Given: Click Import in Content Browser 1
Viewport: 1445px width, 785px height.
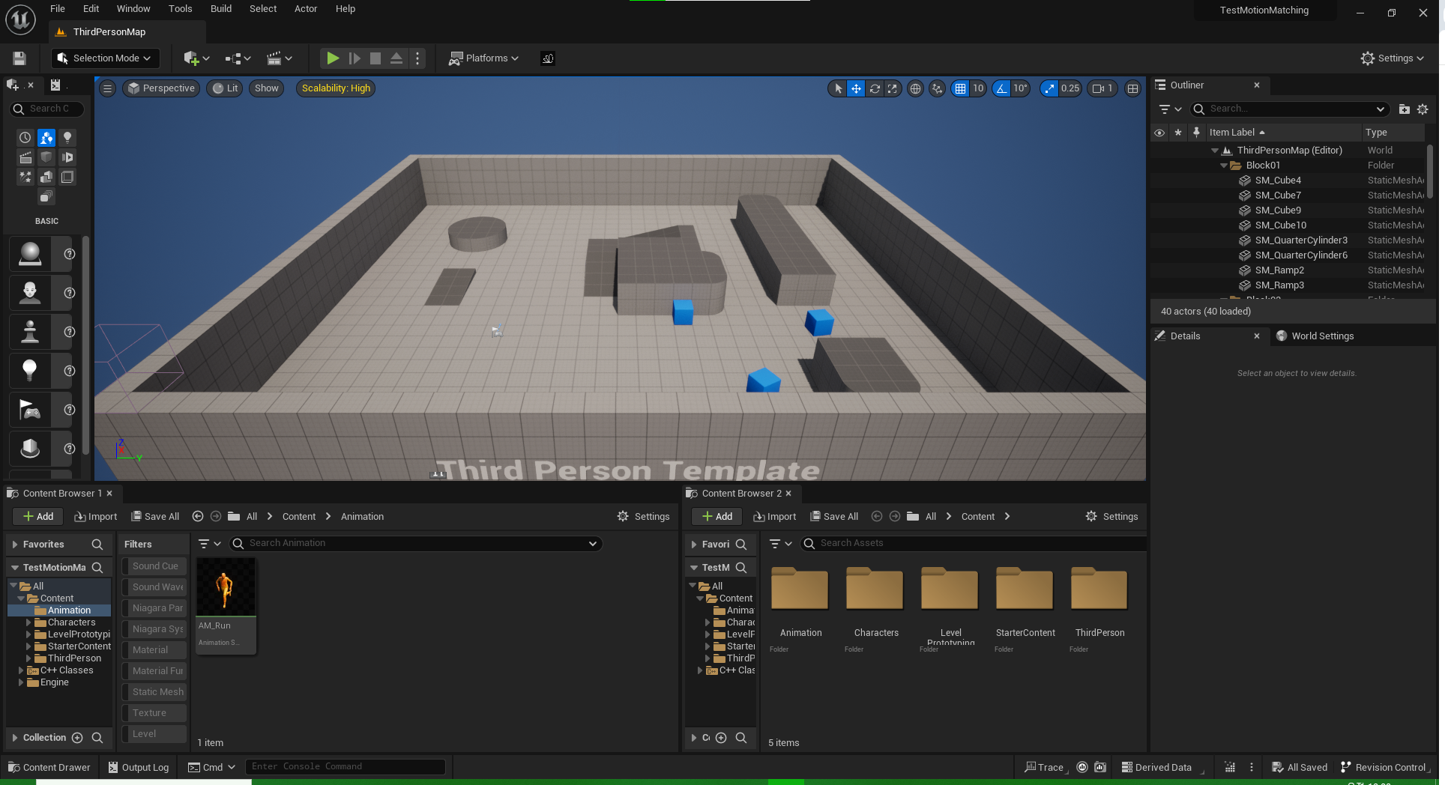Looking at the screenshot, I should (x=96, y=517).
